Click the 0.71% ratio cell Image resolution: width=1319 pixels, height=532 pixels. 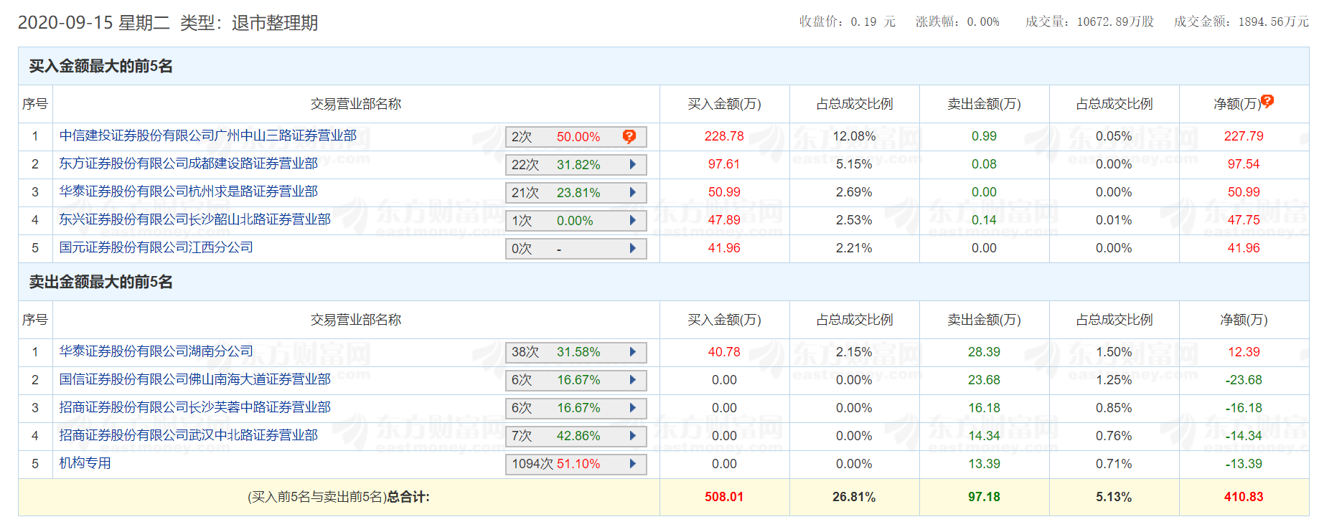point(1114,464)
